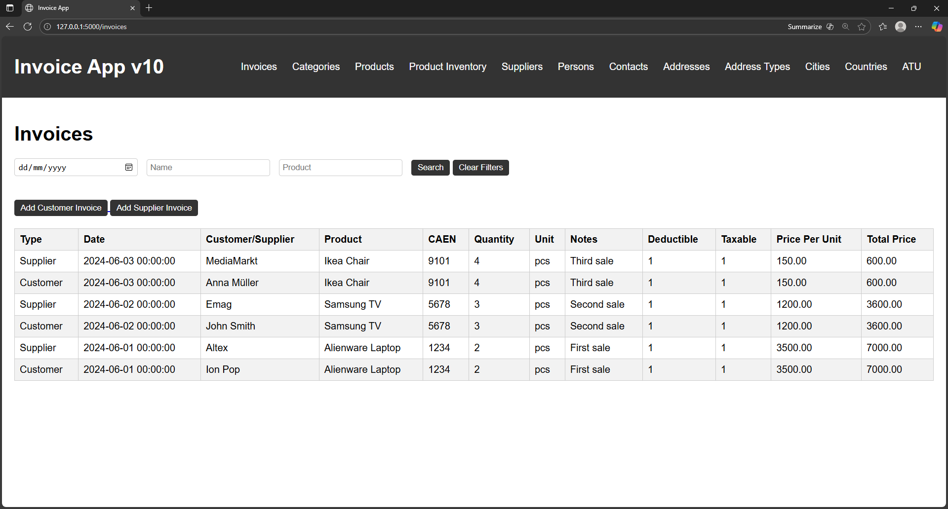Open the Categories navigation link
The height and width of the screenshot is (509, 948).
pyautogui.click(x=316, y=67)
